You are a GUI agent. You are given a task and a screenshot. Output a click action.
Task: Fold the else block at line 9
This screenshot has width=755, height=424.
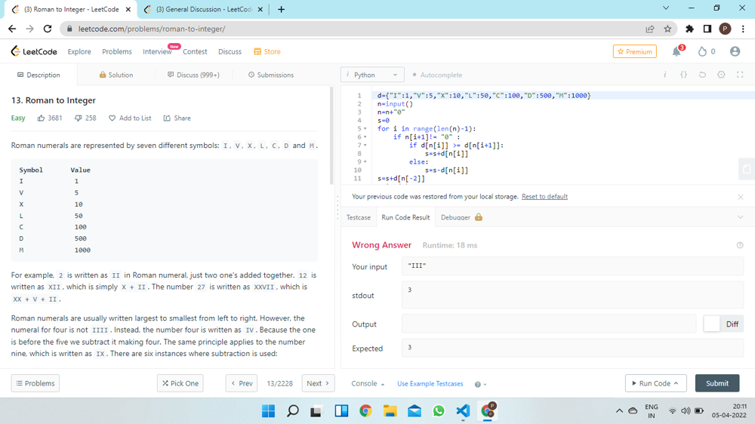pos(365,161)
